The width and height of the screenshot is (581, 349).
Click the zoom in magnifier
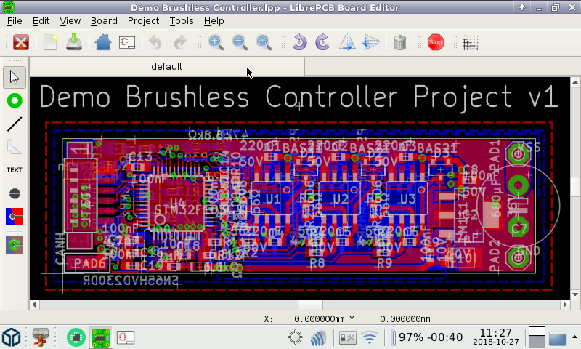216,42
